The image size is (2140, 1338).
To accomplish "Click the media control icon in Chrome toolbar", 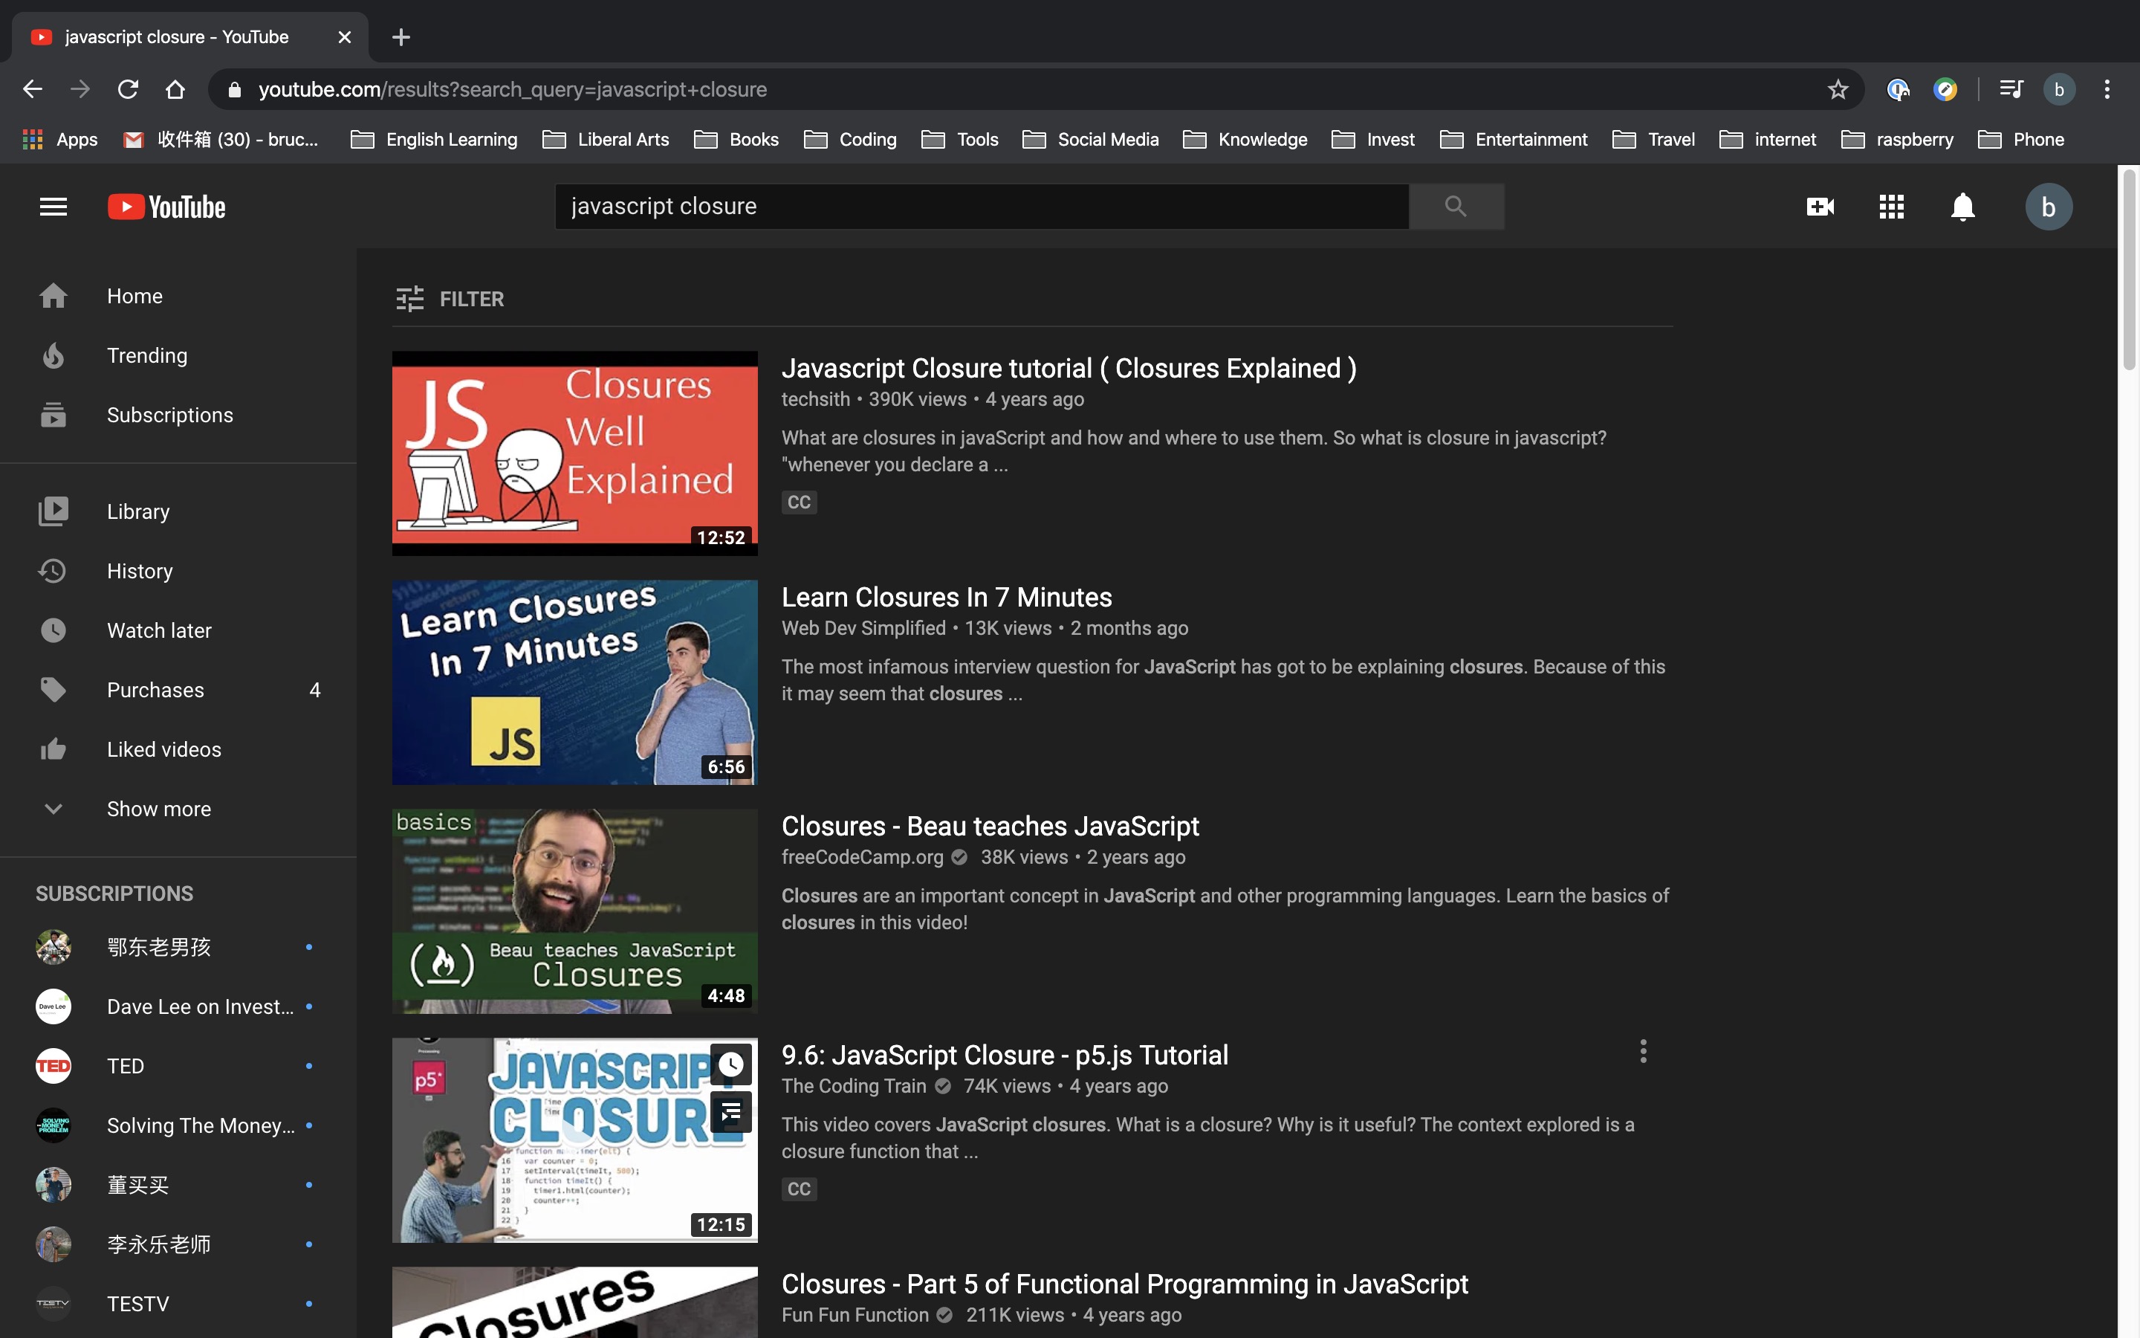I will pyautogui.click(x=2011, y=89).
